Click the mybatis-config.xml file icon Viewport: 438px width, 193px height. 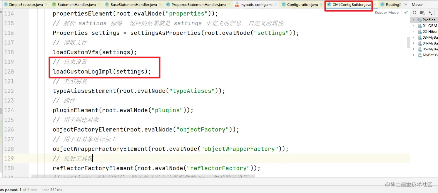(237, 5)
